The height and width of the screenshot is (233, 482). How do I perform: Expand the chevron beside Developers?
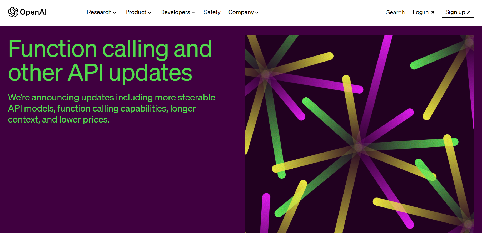click(x=193, y=13)
